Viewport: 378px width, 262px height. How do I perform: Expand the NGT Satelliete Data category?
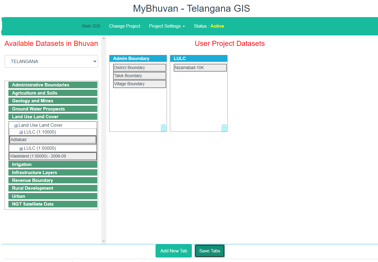click(53, 204)
